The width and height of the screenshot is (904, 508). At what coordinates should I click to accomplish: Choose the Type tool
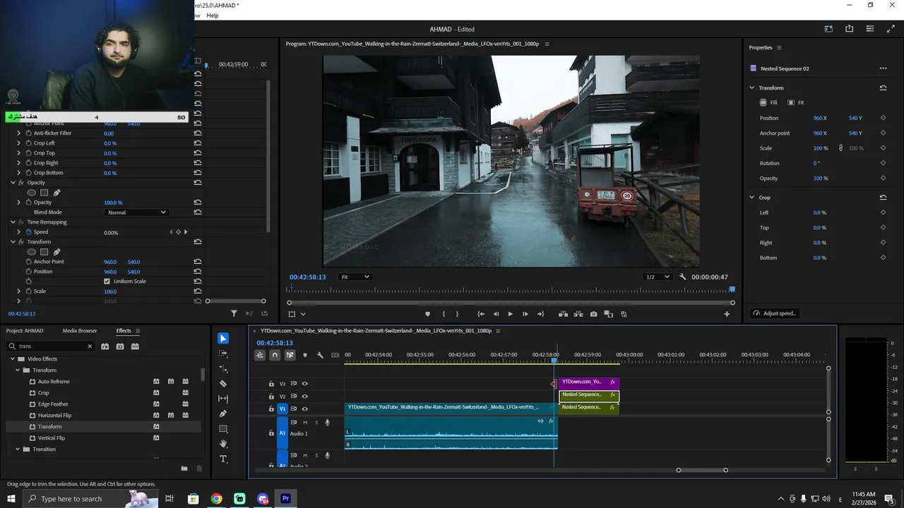223,459
